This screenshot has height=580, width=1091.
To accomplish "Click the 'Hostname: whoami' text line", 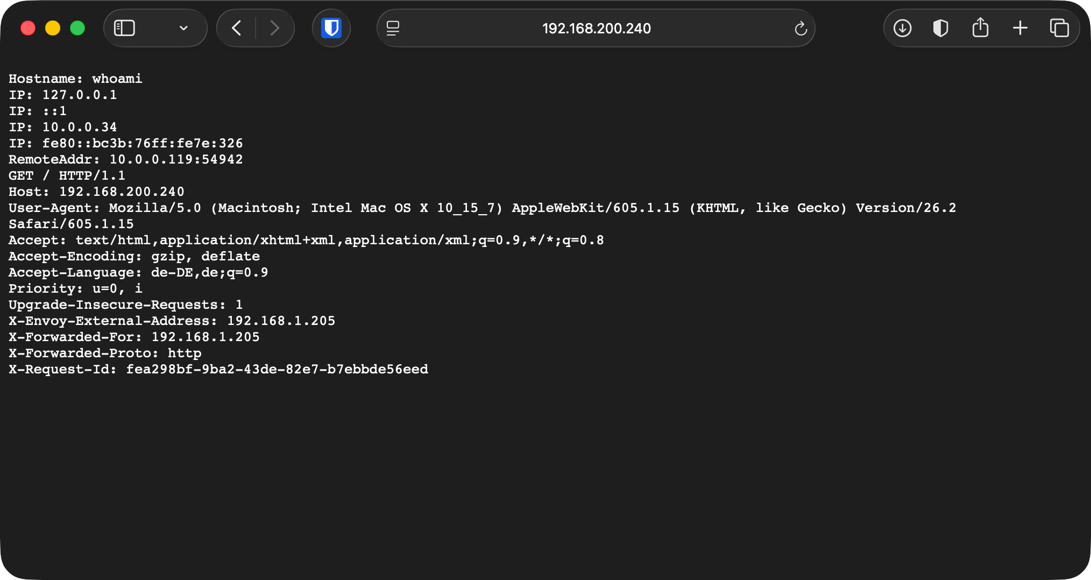I will coord(75,79).
